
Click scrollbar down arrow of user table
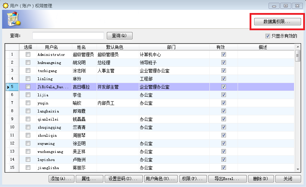[x=298, y=169]
